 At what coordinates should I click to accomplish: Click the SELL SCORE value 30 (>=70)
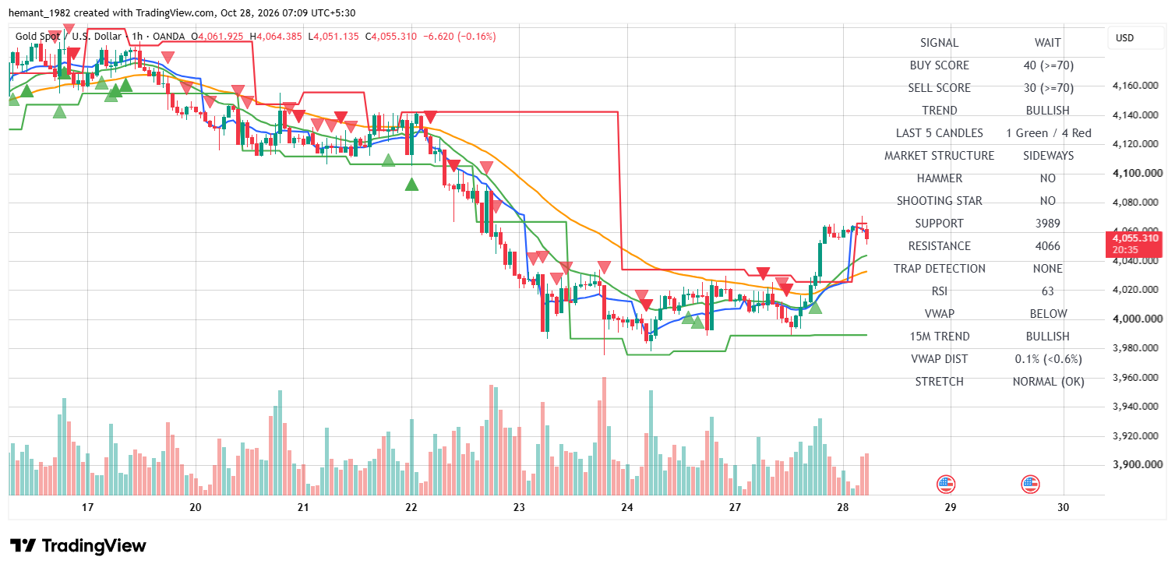tap(1048, 88)
